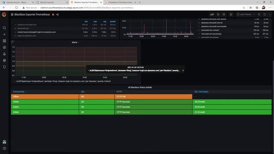Click the HTTP Fail cell
The height and width of the screenshot is (154, 274).
(153, 97)
